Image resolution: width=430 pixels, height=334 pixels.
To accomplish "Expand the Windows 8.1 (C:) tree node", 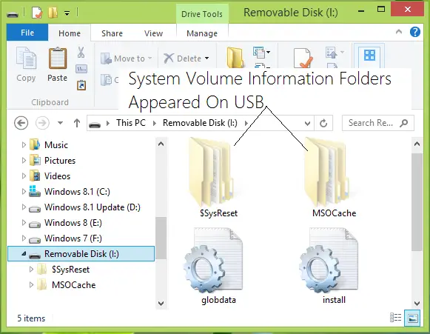I will pyautogui.click(x=24, y=191).
